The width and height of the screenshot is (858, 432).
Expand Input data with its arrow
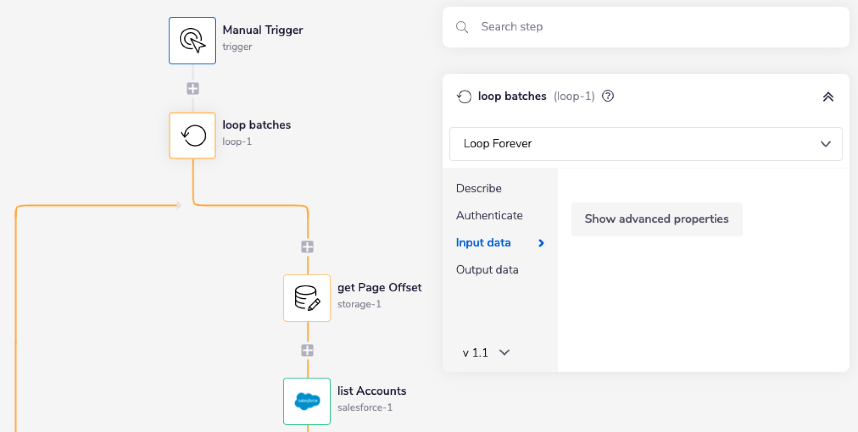[541, 243]
